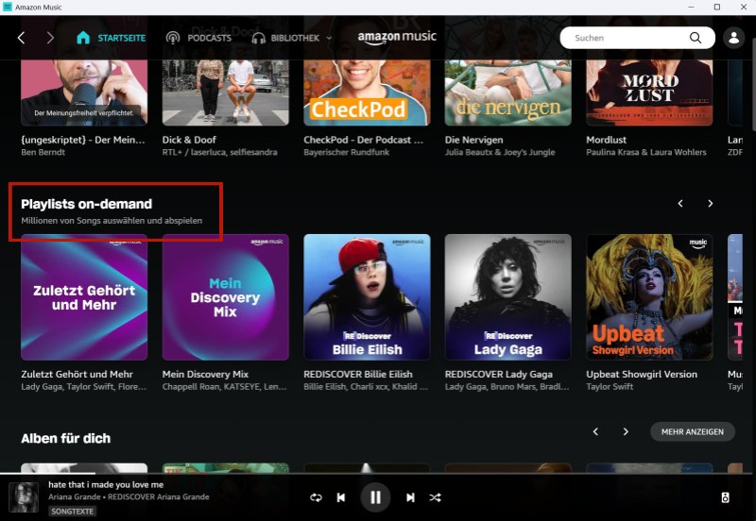The width and height of the screenshot is (756, 521).
Task: Click the amazon music logo
Action: pyautogui.click(x=397, y=38)
